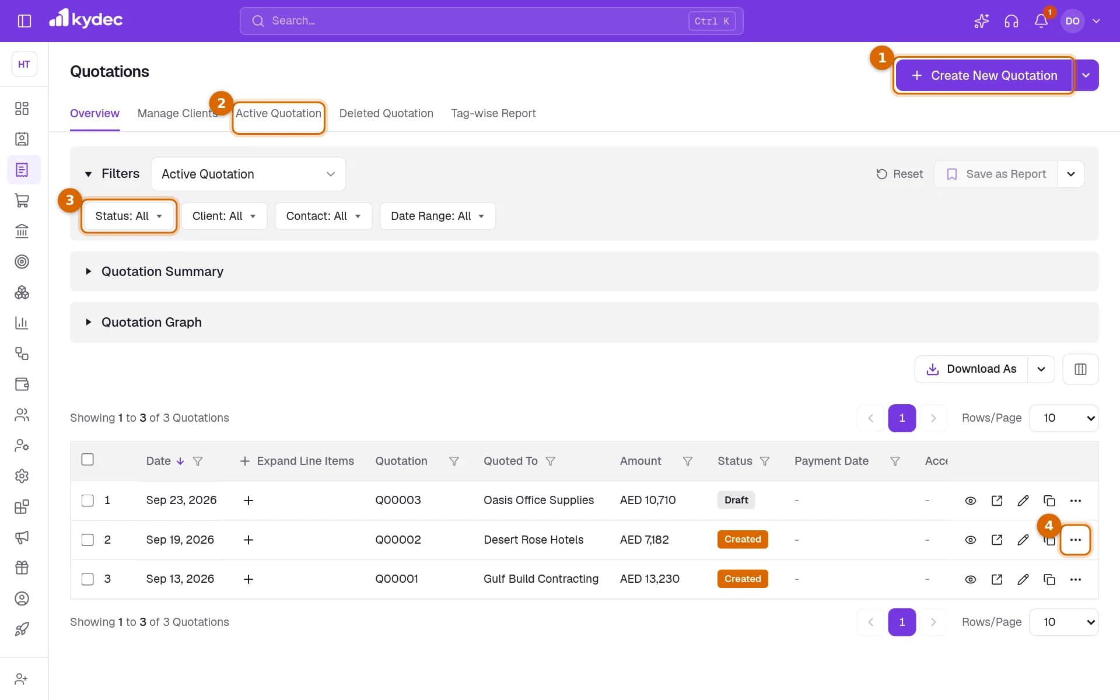Open the bank building sidebar icon
Image resolution: width=1120 pixels, height=700 pixels.
pyautogui.click(x=22, y=231)
